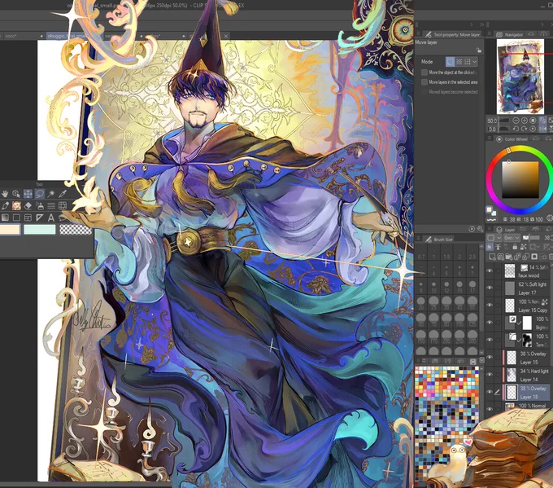The image size is (553, 488).
Task: Select the Auto select magic wand tool
Action: coord(51,194)
